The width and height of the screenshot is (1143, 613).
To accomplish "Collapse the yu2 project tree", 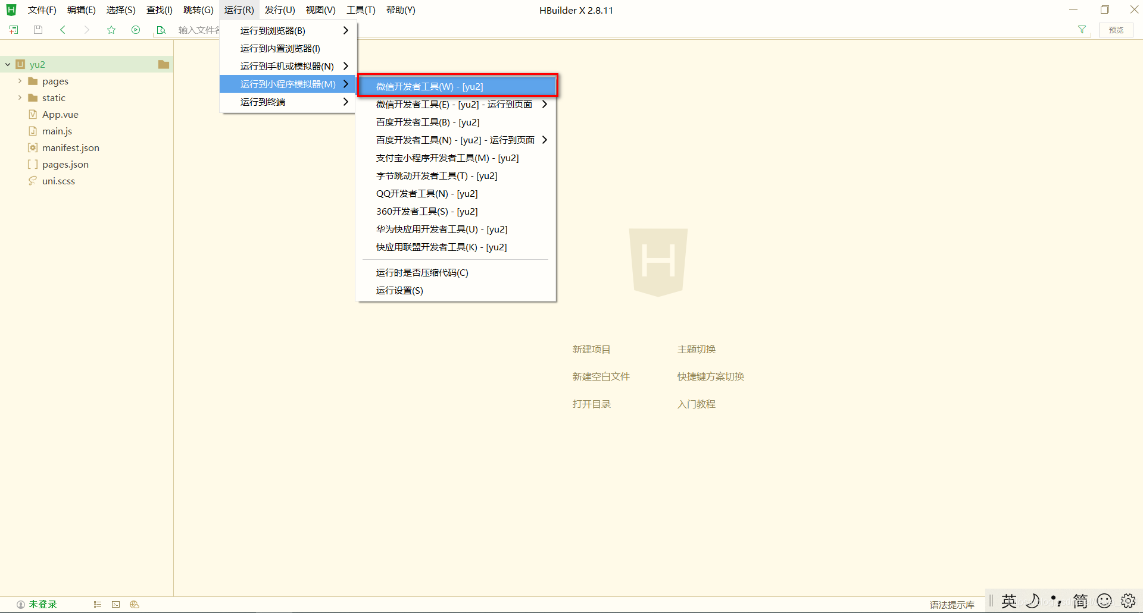I will 8,64.
